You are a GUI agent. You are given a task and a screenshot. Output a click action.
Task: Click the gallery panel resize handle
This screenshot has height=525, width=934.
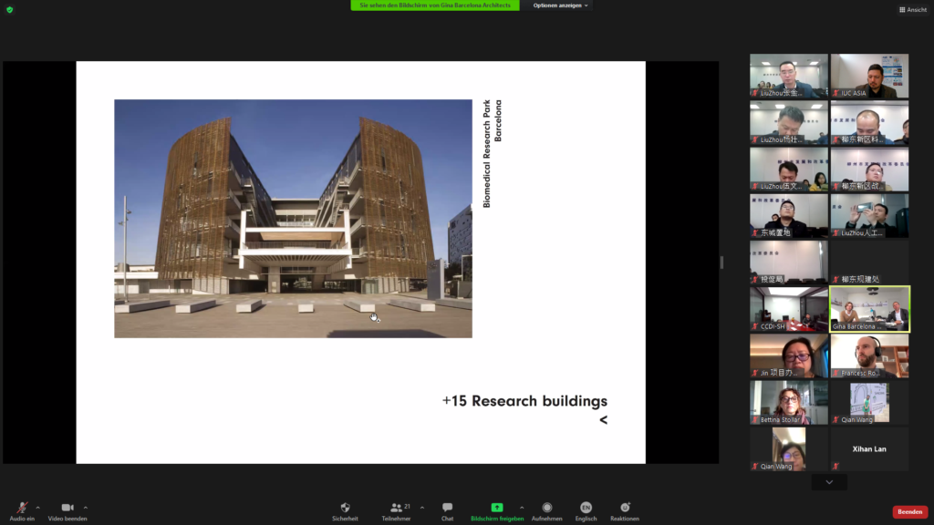[x=721, y=262]
